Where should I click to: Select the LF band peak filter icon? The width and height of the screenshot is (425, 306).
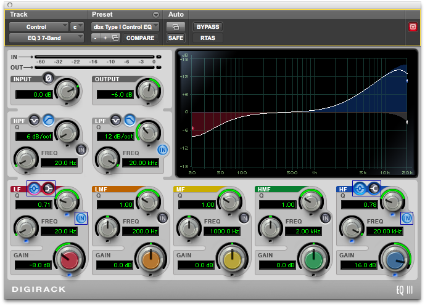[x=34, y=188]
